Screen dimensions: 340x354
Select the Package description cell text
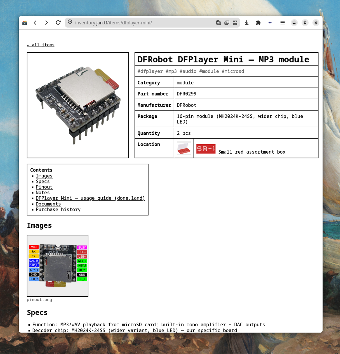pos(240,119)
